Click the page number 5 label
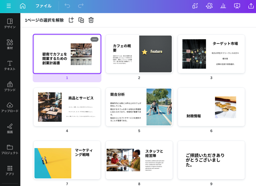256x186 pixels. point(139,131)
